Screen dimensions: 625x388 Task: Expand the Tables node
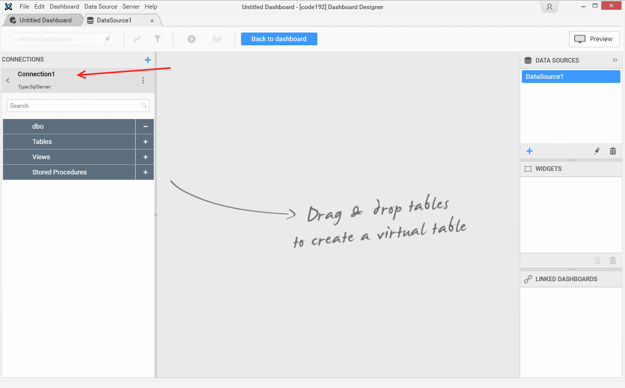pyautogui.click(x=145, y=142)
